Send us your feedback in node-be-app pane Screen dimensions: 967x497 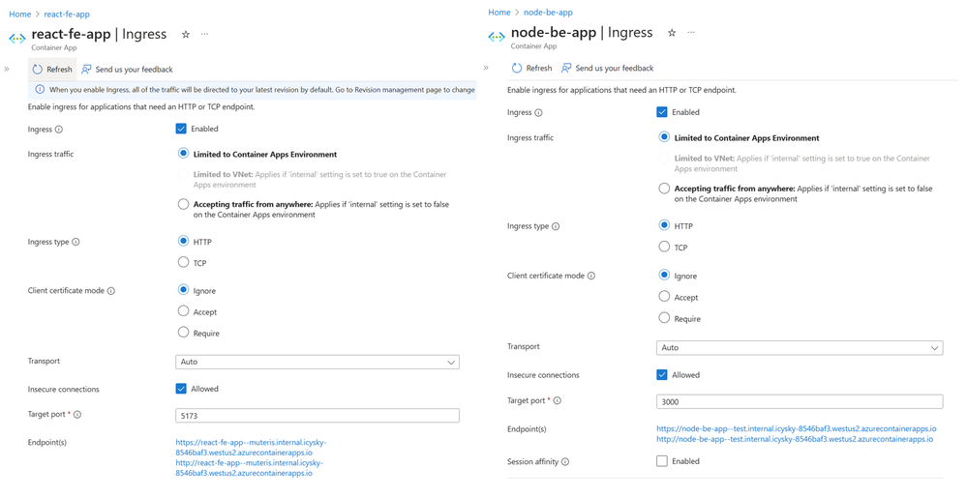coord(608,68)
